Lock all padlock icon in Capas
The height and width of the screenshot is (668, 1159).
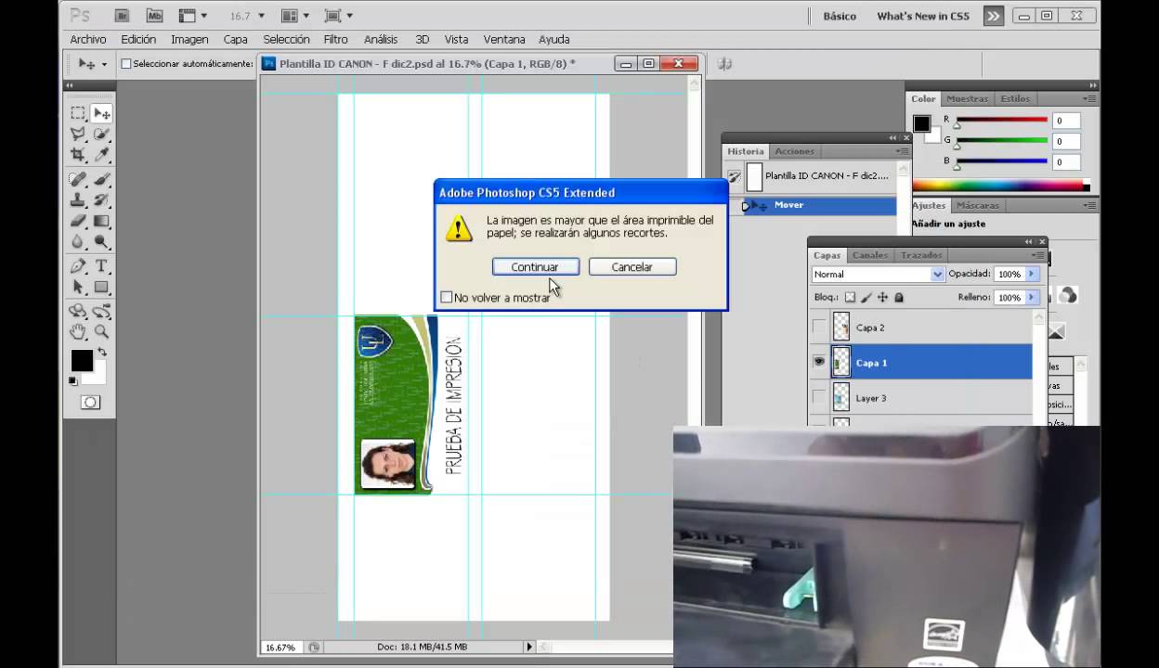pyautogui.click(x=898, y=298)
